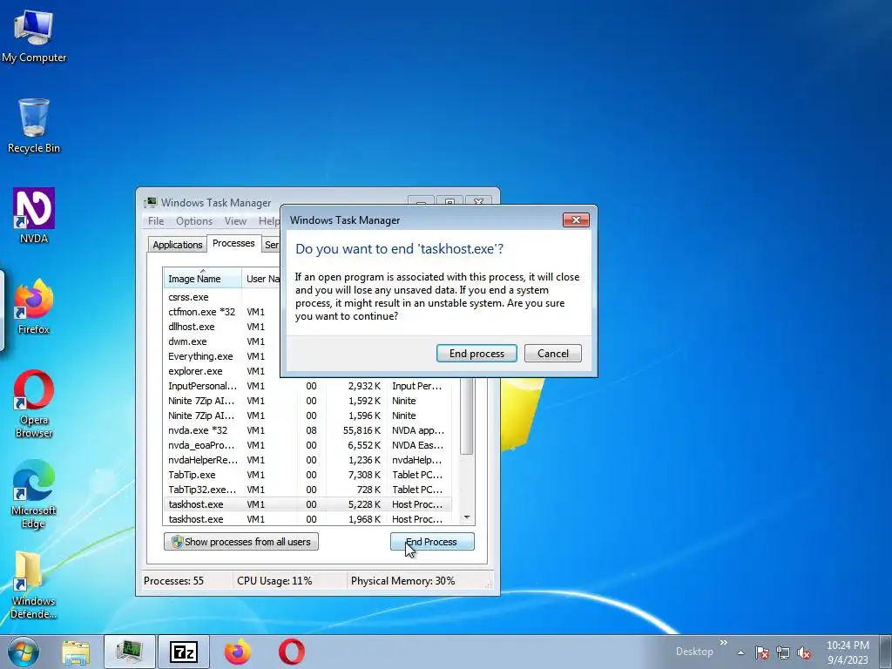
Task: Open the clock showing 10:24 PM
Action: point(848,652)
